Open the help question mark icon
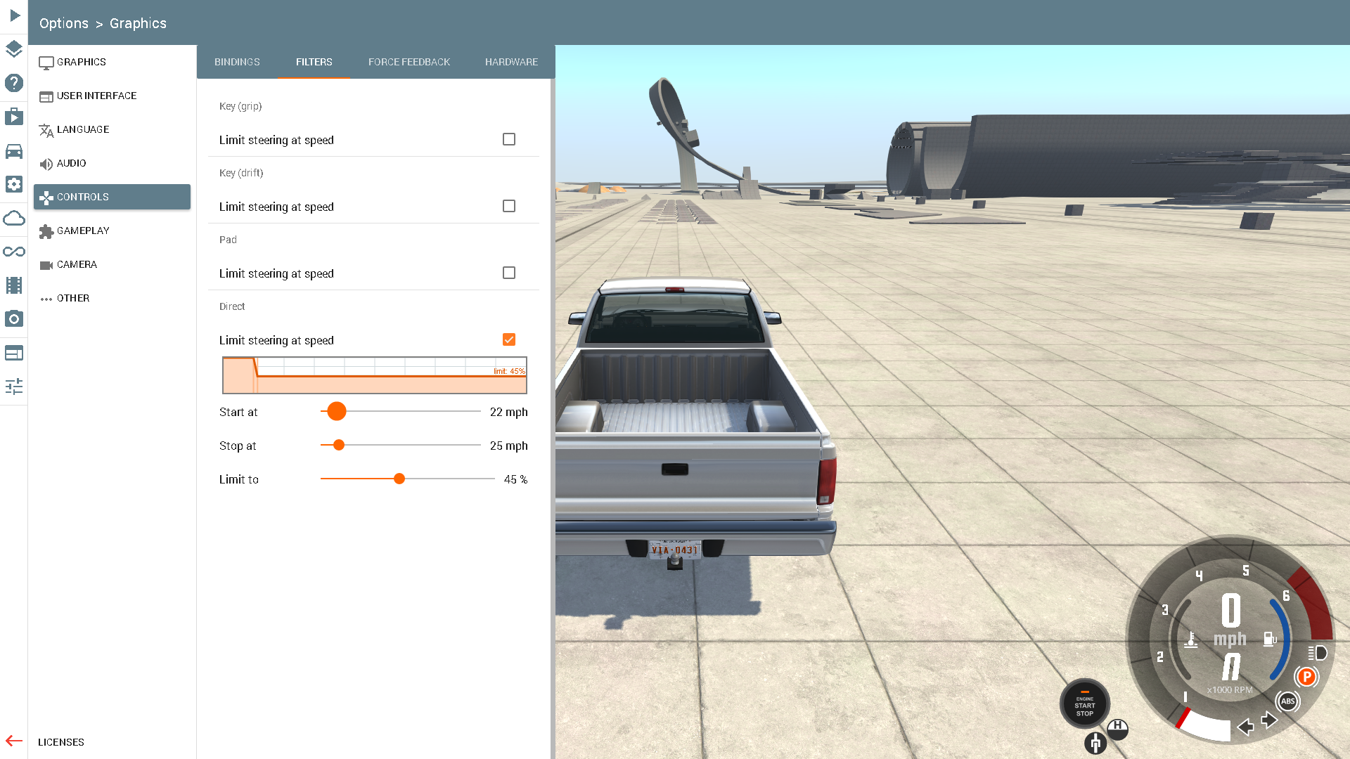 click(14, 83)
